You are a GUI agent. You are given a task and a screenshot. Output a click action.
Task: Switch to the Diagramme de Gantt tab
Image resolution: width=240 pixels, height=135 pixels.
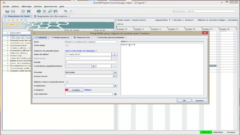click(17, 16)
